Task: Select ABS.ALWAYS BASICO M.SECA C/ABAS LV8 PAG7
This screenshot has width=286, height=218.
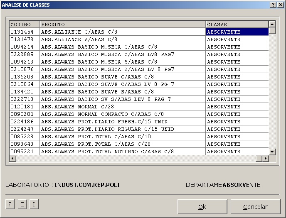Action: click(123, 54)
